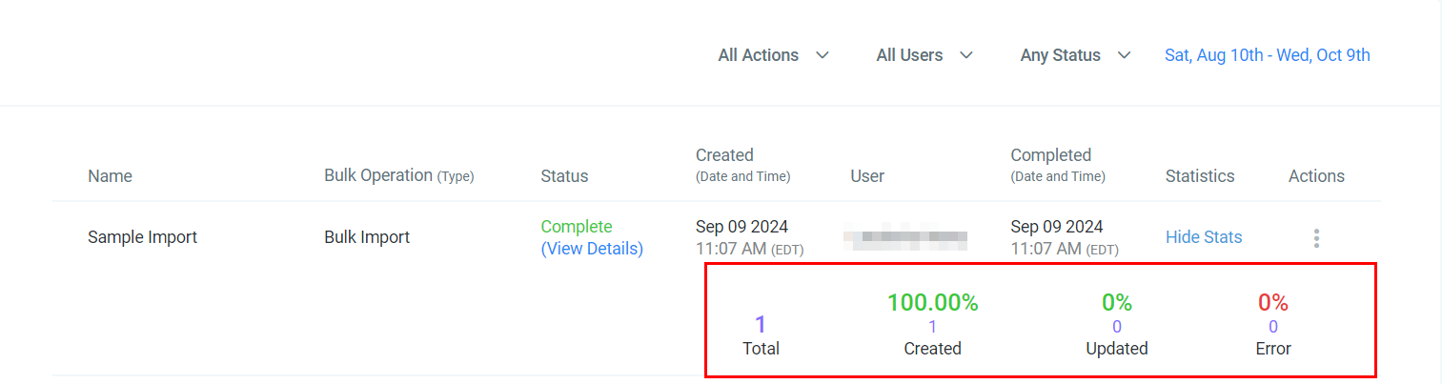Click the Completed column header
The height and width of the screenshot is (384, 1442).
[x=1058, y=165]
